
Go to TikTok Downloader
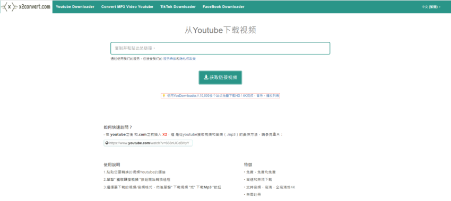point(178,6)
